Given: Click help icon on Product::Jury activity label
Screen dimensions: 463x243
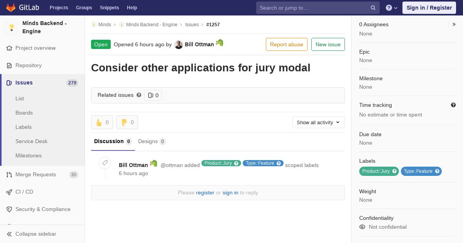Looking at the screenshot, I should click(x=236, y=164).
